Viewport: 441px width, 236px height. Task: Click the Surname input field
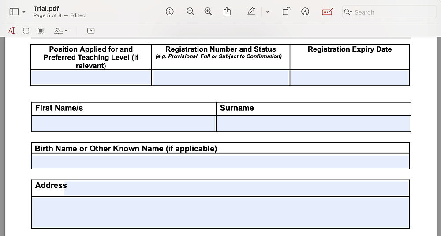[x=313, y=124]
